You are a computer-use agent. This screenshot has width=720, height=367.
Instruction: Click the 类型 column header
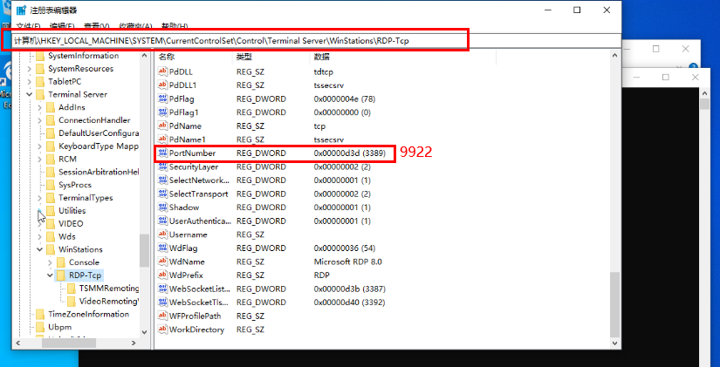[244, 56]
